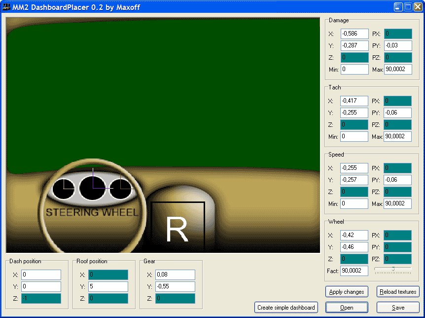Click the center gauge dial in the preview
Screen dimensions: 425x318
tap(92, 188)
